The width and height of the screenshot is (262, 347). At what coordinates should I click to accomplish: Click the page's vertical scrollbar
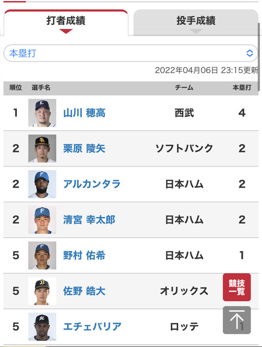coord(259,57)
